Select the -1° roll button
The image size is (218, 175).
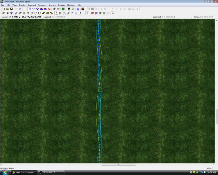pos(117,9)
